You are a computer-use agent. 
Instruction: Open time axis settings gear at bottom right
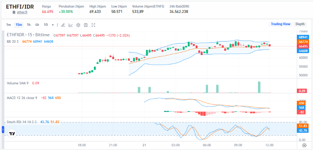coord(304,145)
